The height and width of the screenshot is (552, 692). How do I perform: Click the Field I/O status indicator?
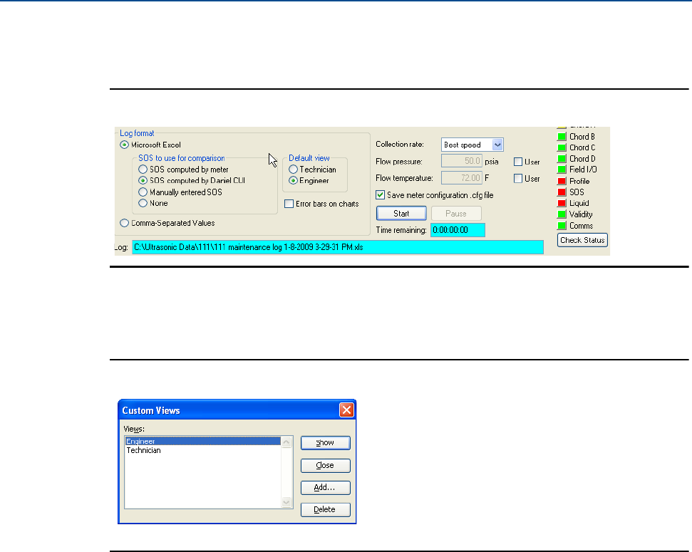coord(562,170)
